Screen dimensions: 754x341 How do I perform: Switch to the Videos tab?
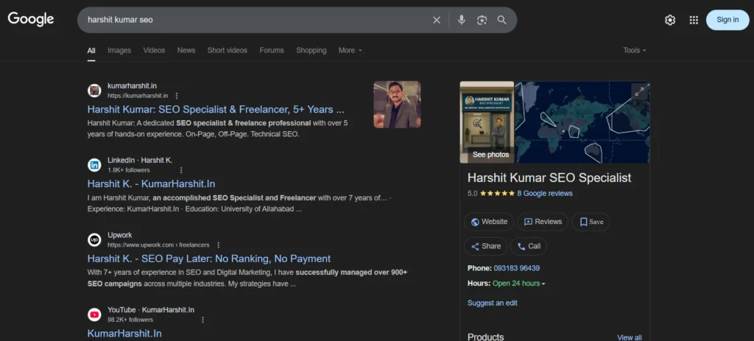click(154, 50)
